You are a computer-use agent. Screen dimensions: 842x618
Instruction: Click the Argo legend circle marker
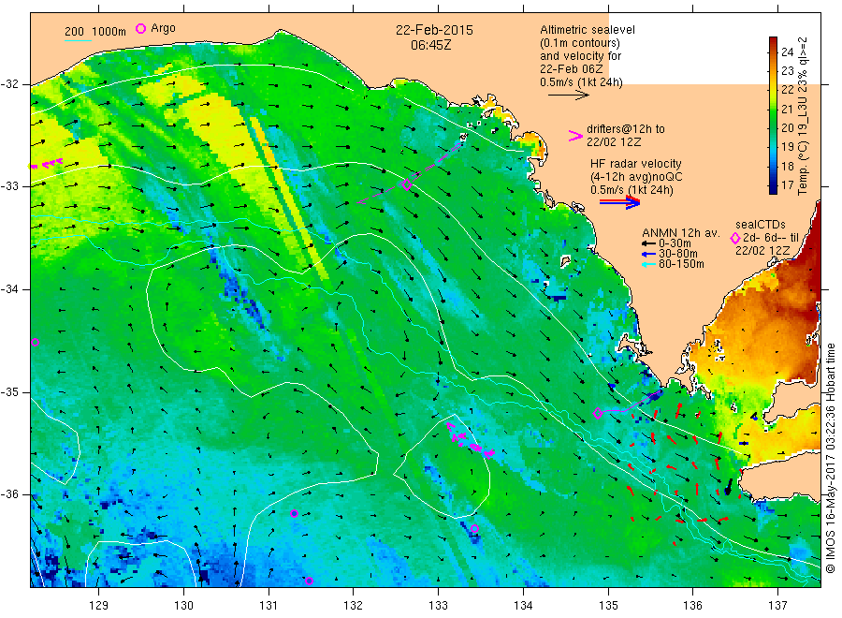pyautogui.click(x=140, y=28)
